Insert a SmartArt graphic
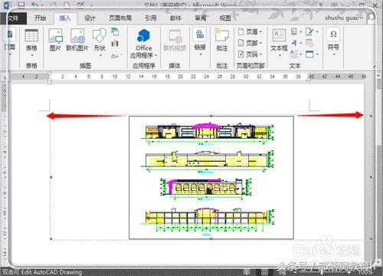This screenshot has height=276, width=383. (x=115, y=31)
